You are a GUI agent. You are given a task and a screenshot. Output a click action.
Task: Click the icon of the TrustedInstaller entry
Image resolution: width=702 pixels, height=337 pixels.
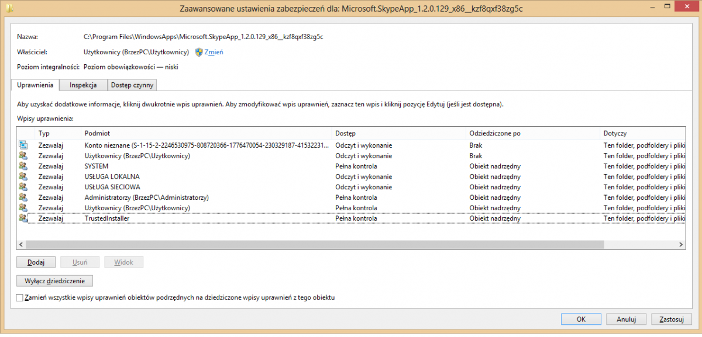(23, 218)
